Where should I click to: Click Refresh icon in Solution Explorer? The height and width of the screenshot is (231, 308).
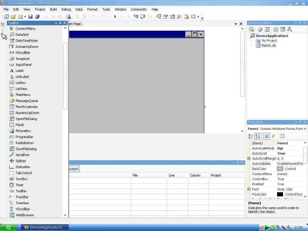click(x=267, y=29)
